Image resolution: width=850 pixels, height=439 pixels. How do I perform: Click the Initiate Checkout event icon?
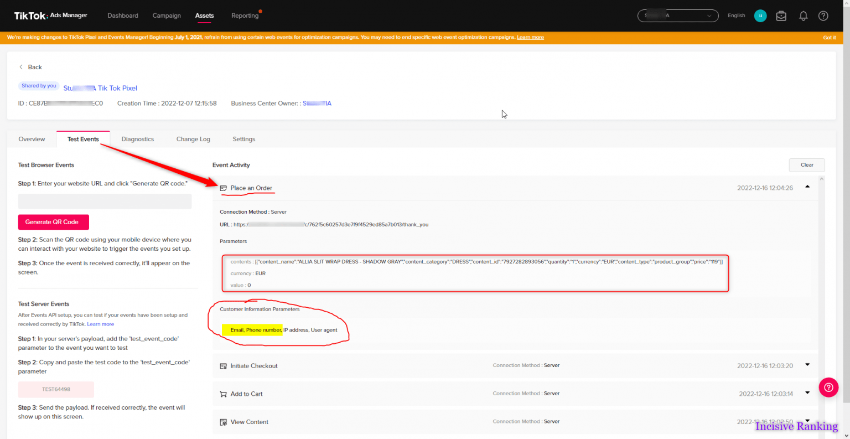[x=223, y=366]
